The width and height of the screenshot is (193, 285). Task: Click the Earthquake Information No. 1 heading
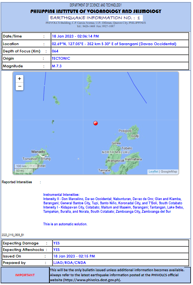(x=95, y=18)
